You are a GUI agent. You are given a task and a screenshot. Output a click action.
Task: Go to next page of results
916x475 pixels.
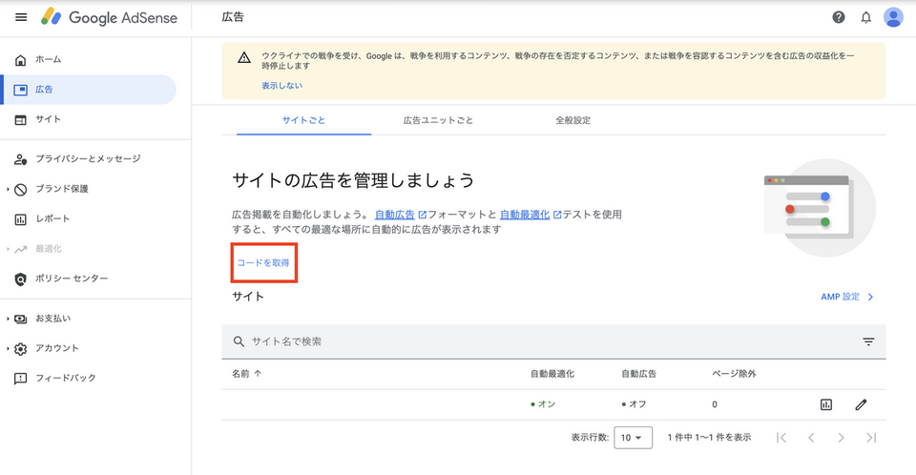click(x=841, y=438)
